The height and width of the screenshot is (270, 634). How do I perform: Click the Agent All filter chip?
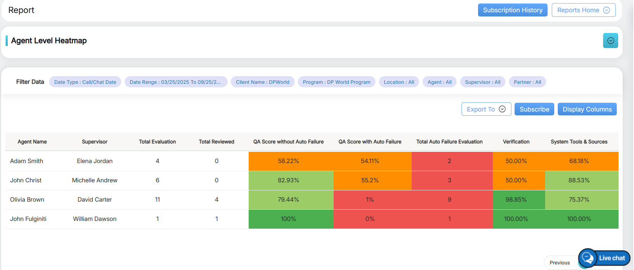point(439,82)
